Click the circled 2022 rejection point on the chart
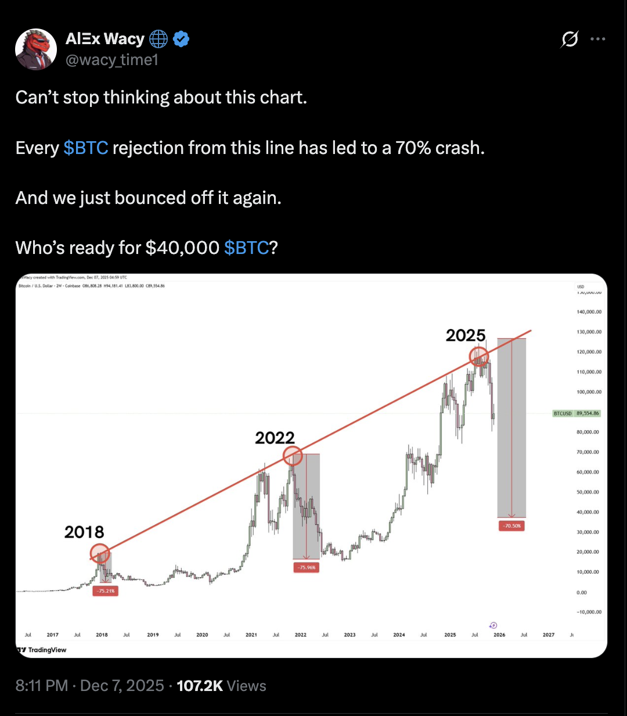 pos(293,457)
